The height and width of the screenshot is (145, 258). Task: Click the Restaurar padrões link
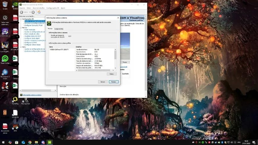136,20
